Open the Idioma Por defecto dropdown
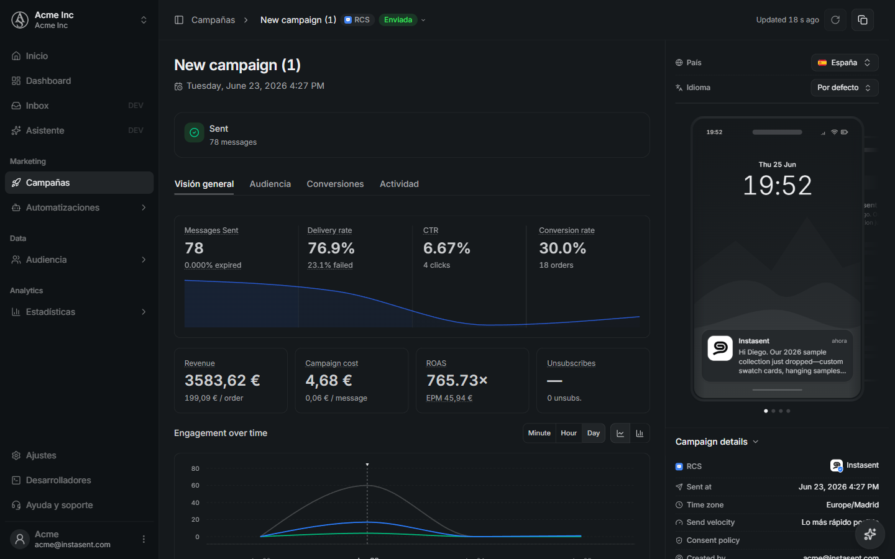 point(845,88)
